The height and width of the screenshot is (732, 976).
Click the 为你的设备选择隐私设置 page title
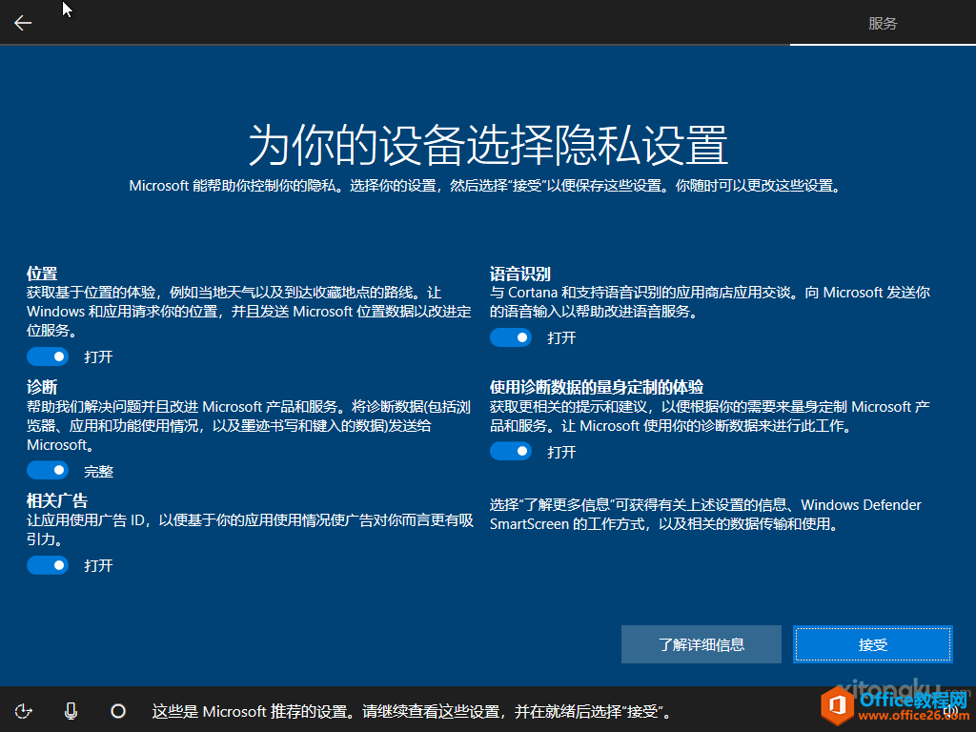[x=488, y=145]
